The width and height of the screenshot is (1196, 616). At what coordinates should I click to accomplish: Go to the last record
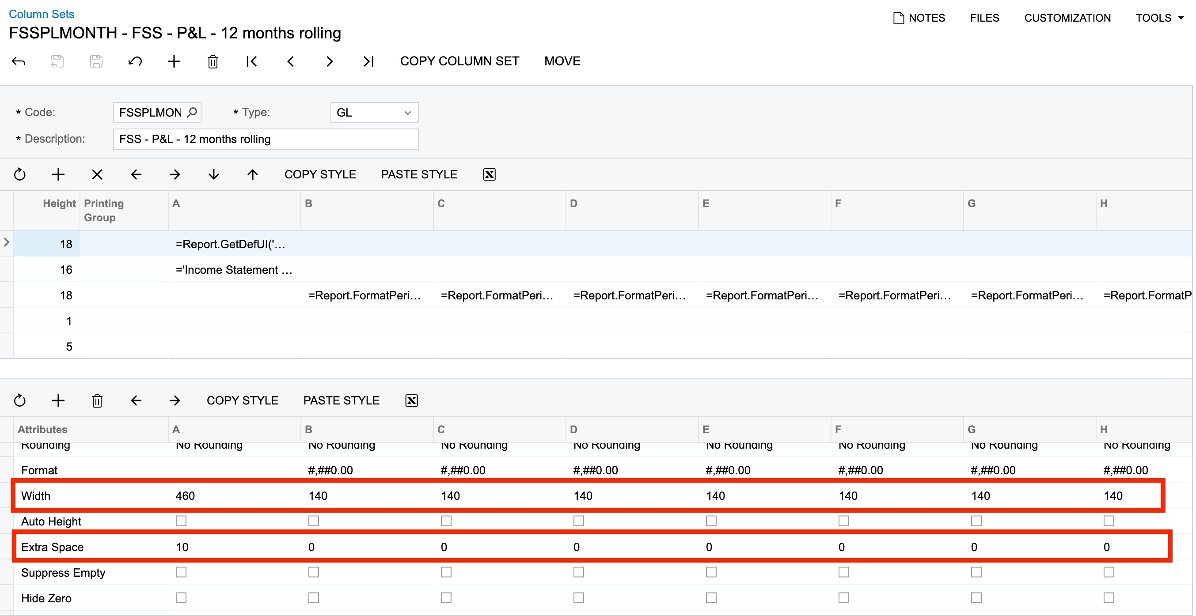pyautogui.click(x=368, y=61)
